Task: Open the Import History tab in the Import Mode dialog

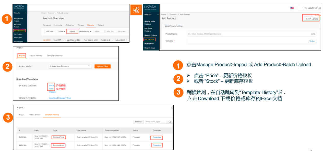Action: [x=36, y=56]
